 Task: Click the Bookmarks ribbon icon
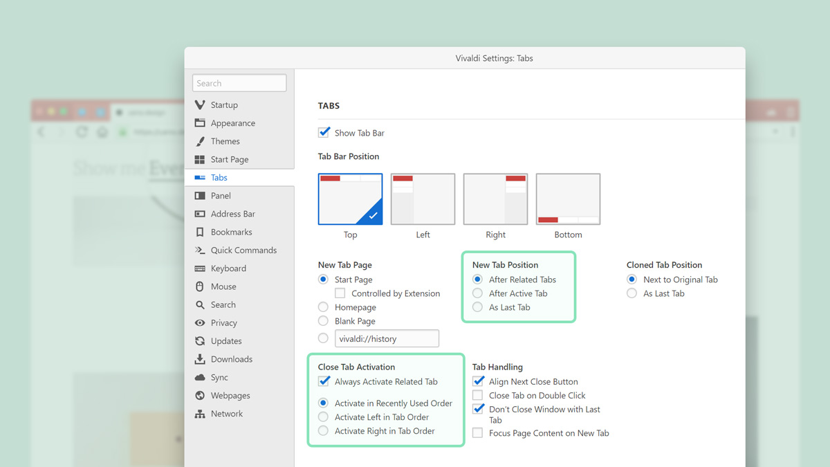[x=200, y=232]
